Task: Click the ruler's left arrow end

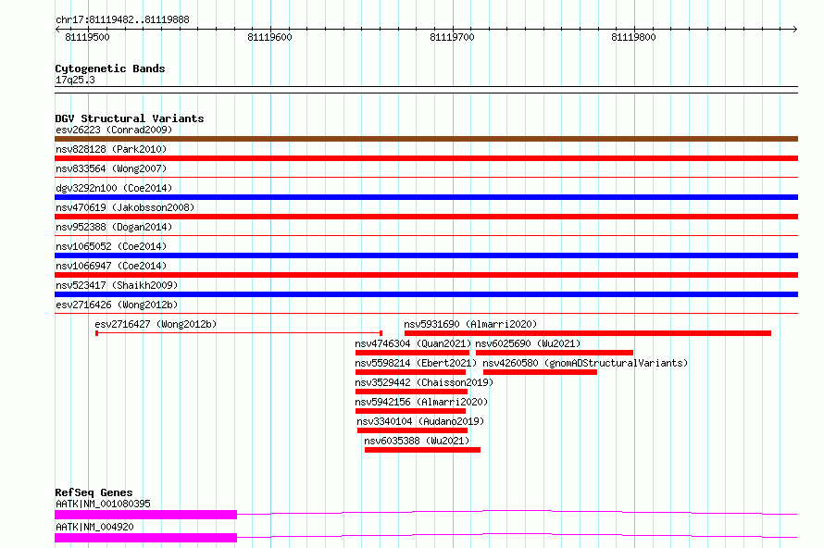Action: 57,30
